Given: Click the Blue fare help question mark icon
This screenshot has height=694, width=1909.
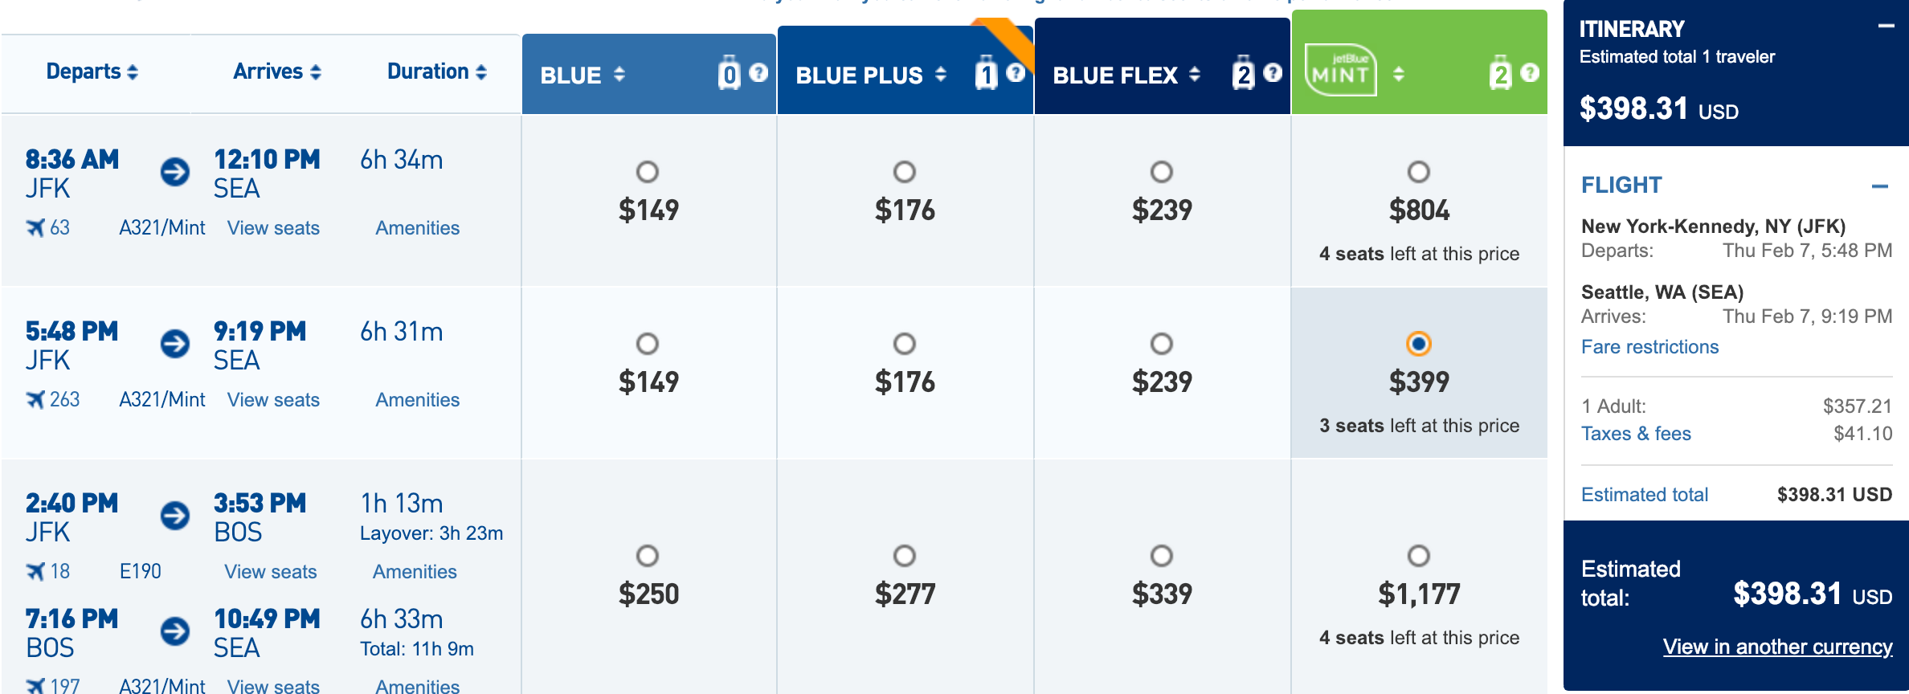Looking at the screenshot, I should pos(758,73).
